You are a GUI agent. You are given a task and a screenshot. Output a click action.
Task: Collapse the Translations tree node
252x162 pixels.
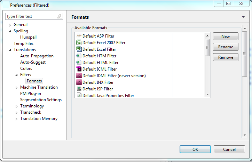(x=10, y=50)
